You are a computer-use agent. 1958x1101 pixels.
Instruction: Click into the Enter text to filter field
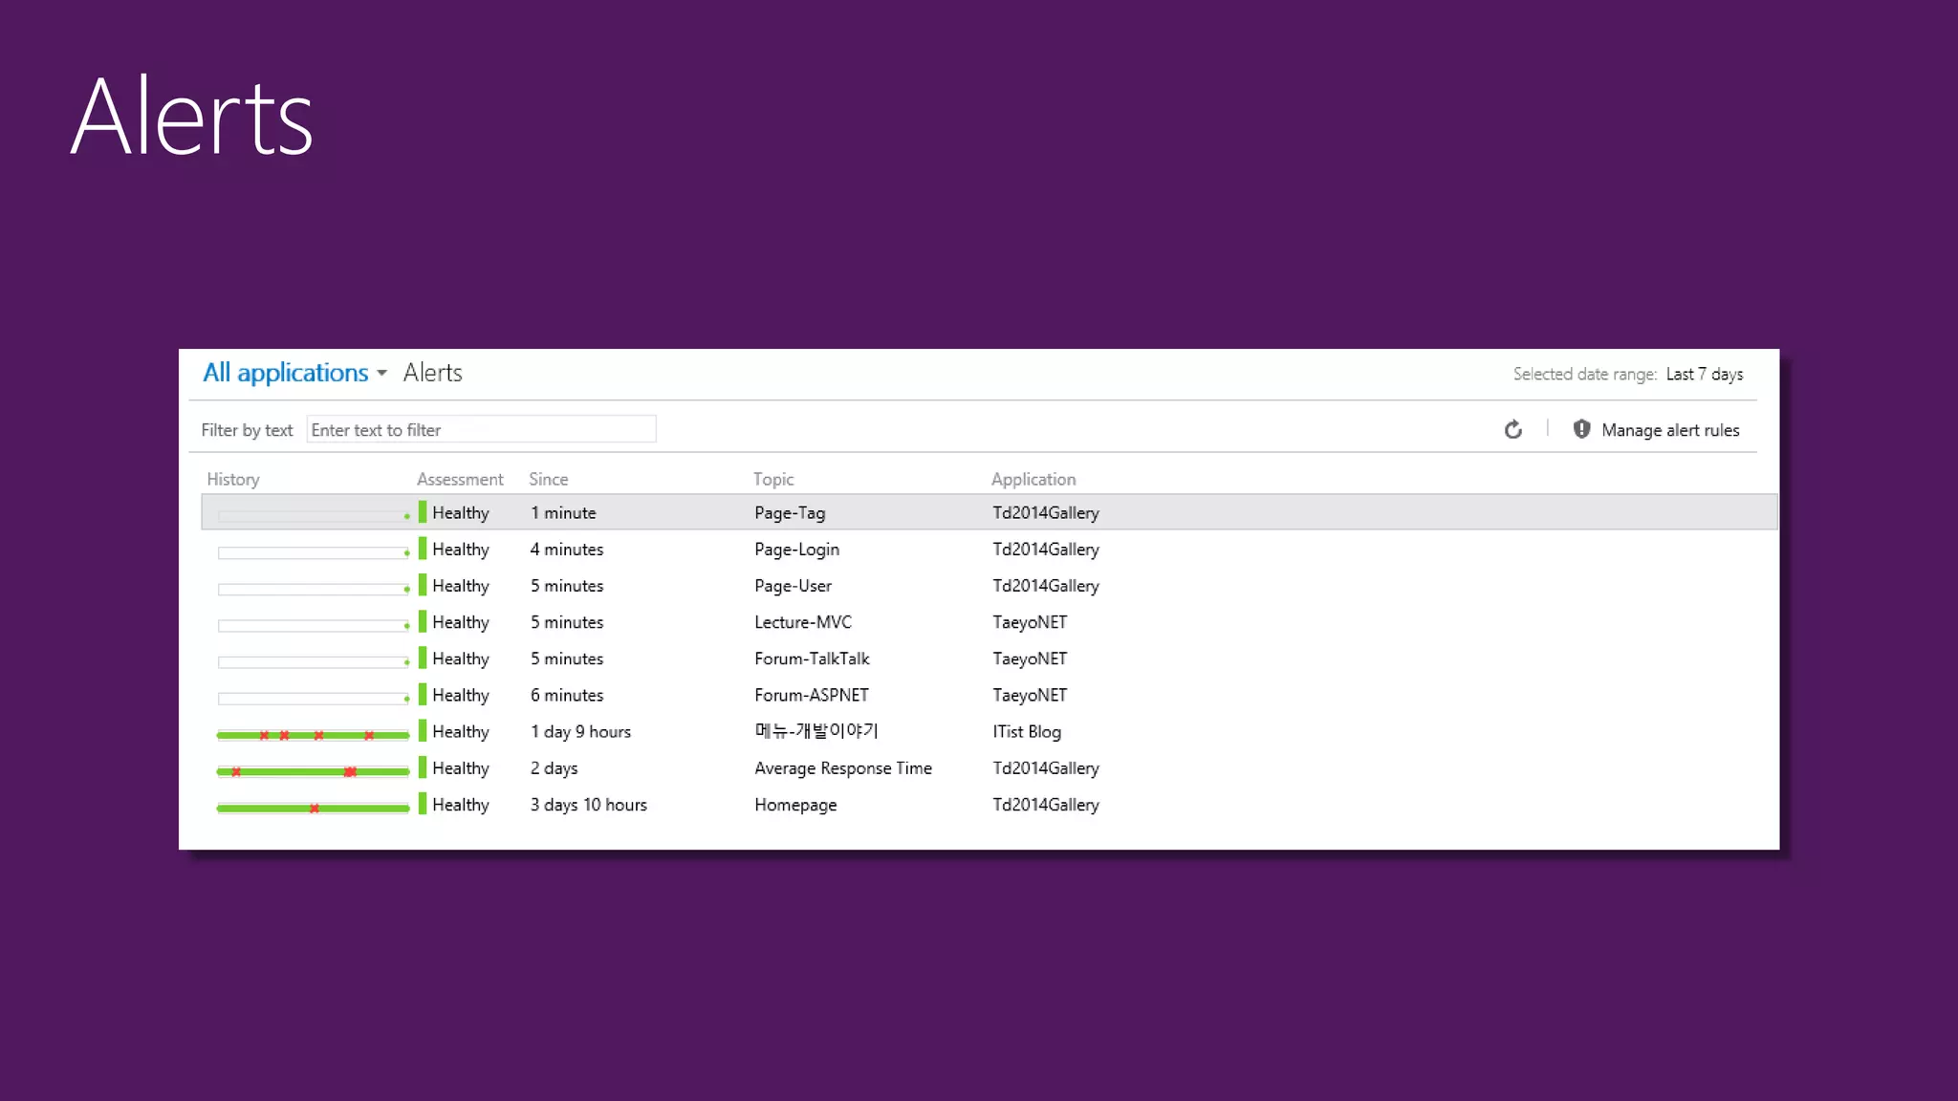(x=481, y=430)
